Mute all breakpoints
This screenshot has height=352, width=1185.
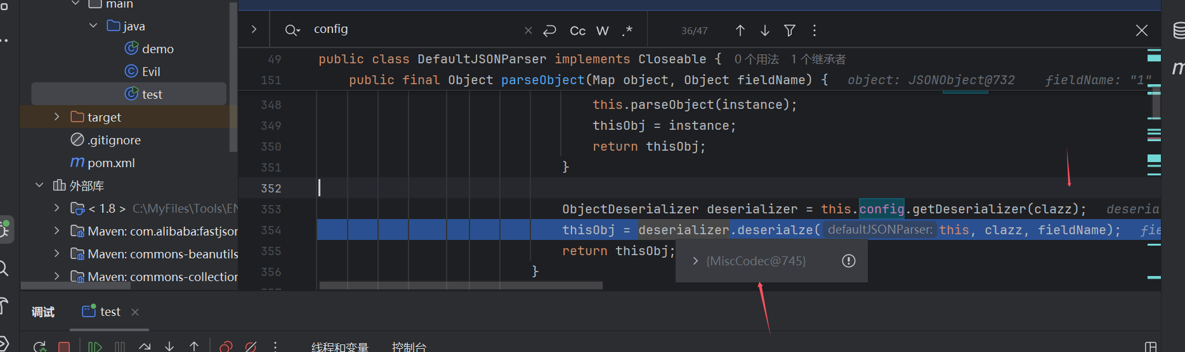pos(251,347)
